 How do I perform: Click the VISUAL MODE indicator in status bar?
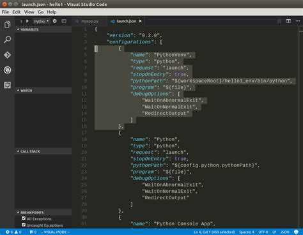(x=55, y=232)
